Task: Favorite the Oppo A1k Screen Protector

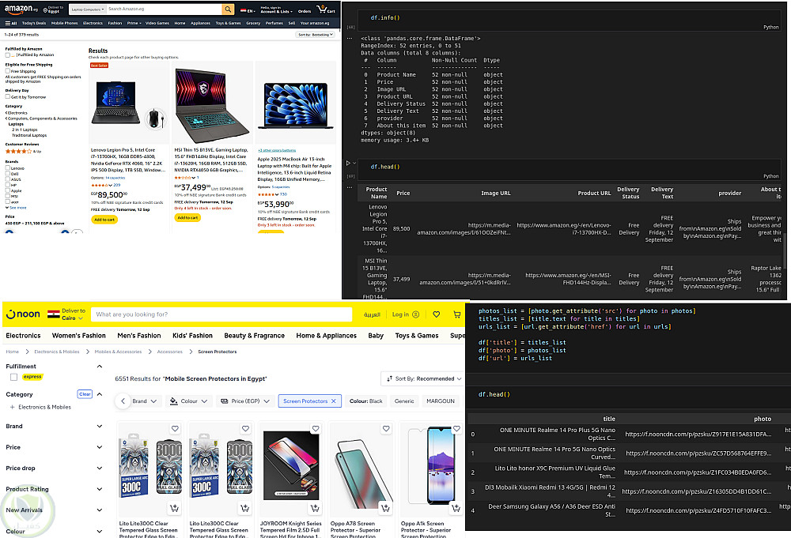Action: point(456,429)
